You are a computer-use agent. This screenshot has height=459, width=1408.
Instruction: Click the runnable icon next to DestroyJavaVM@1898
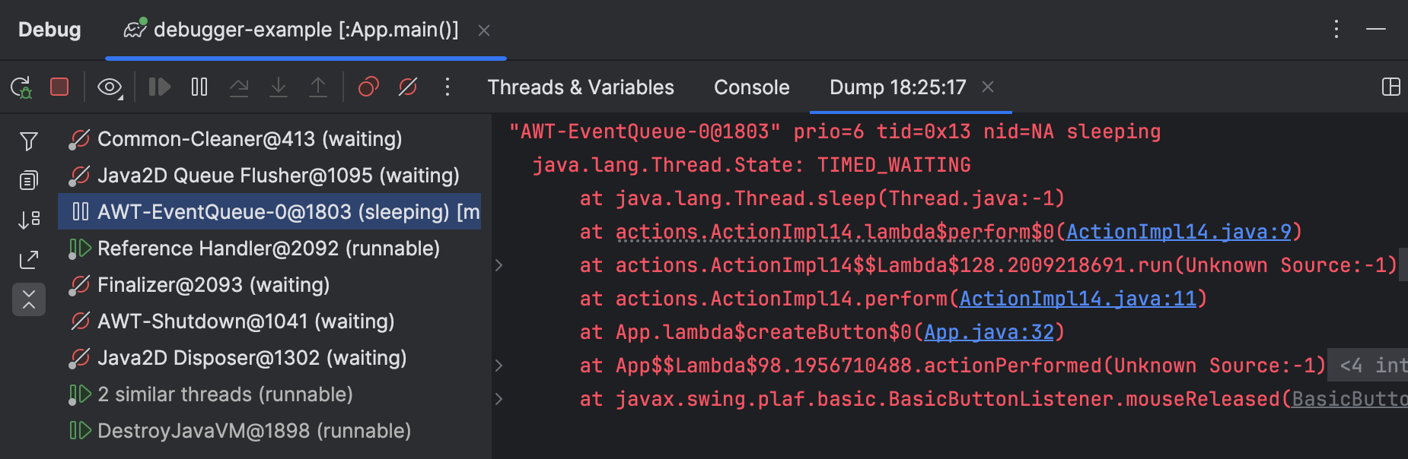80,431
